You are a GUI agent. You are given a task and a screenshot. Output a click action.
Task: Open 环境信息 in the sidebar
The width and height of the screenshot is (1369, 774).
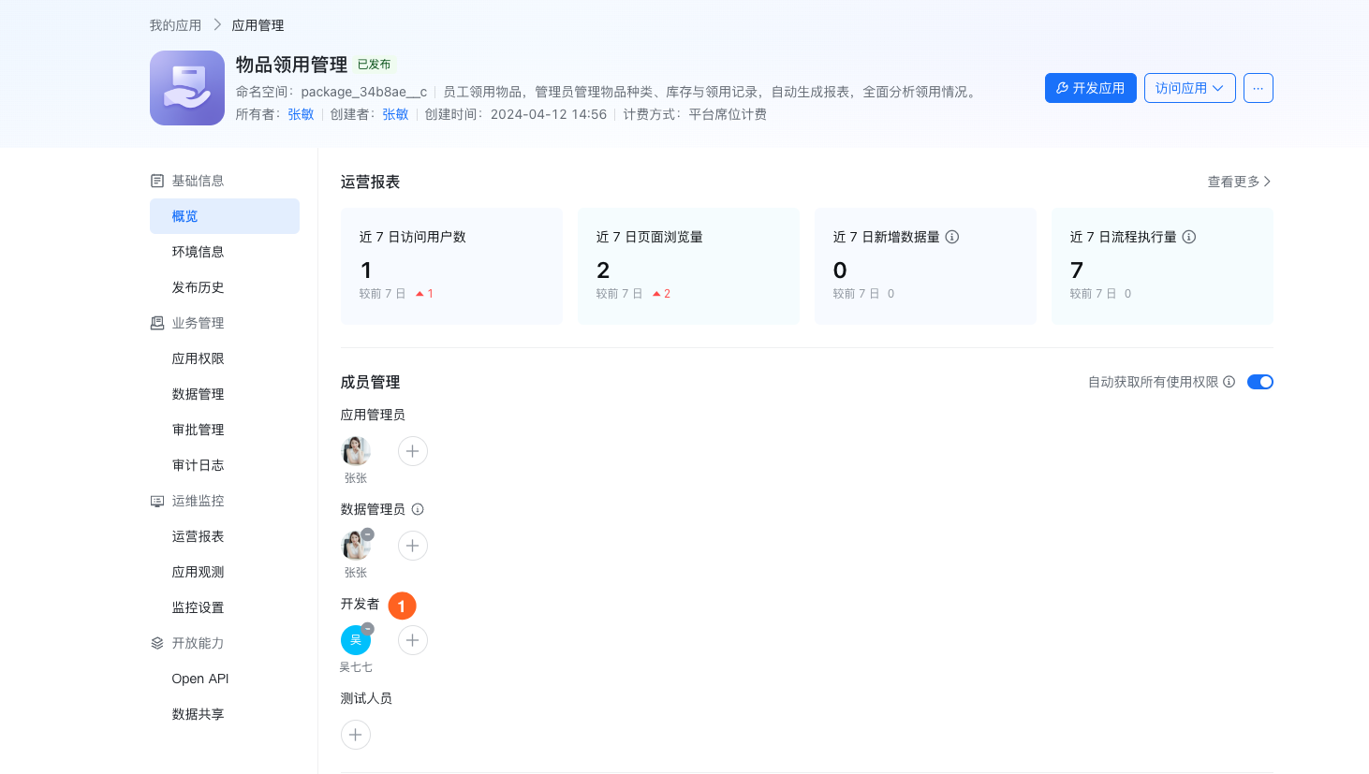click(x=198, y=252)
